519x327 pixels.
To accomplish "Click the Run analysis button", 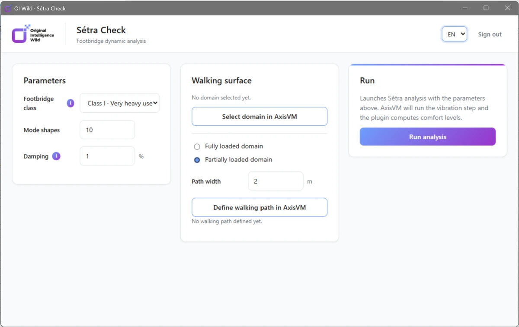I will pyautogui.click(x=428, y=137).
